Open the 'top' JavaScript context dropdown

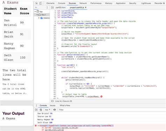point(48,110)
